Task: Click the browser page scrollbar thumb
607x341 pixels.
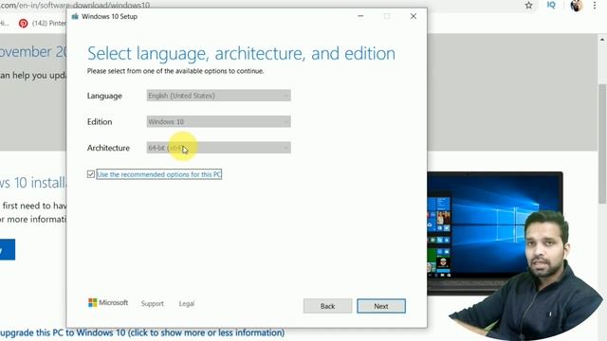Action: pos(602,143)
